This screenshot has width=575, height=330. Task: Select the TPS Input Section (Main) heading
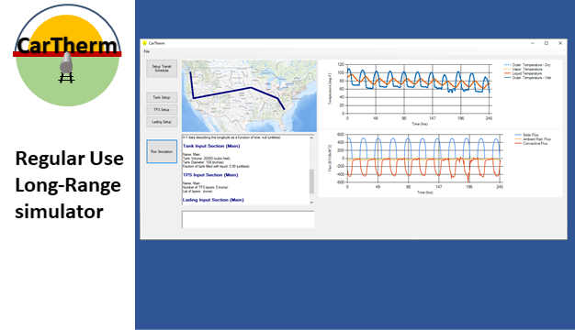pyautogui.click(x=210, y=175)
